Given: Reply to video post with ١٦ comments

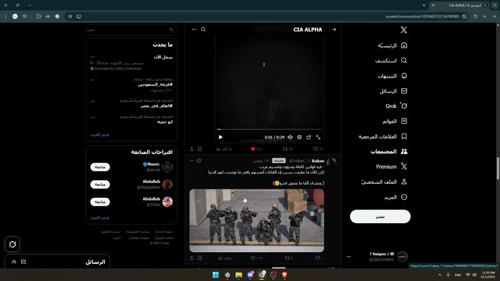Looking at the screenshot, I should [318, 149].
